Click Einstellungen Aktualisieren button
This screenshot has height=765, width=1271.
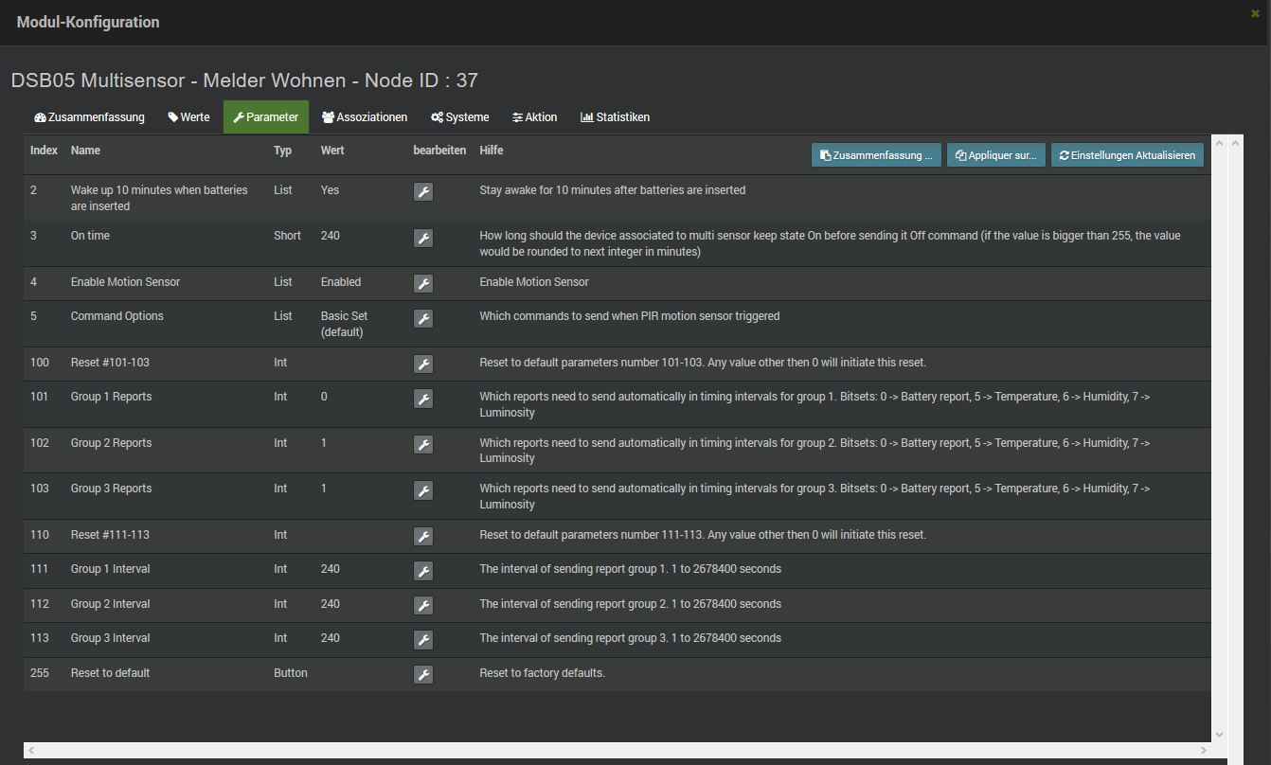(x=1127, y=155)
